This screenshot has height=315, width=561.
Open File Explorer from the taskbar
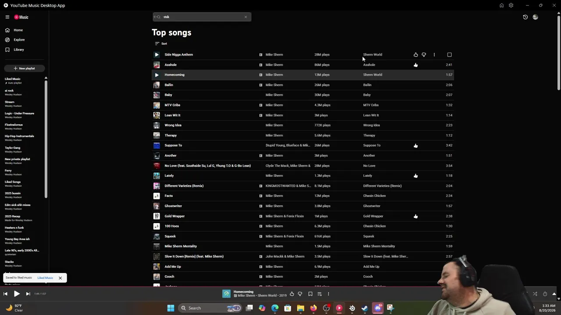pyautogui.click(x=301, y=308)
